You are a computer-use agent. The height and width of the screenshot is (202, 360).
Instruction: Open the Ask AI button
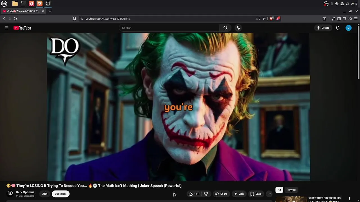[238, 194]
